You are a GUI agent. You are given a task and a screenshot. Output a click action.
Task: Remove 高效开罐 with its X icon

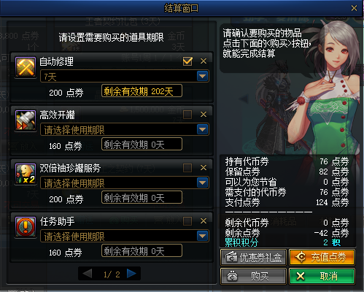click(204, 114)
